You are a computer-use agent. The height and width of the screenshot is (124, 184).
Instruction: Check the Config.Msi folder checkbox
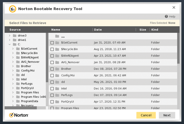click(52, 75)
